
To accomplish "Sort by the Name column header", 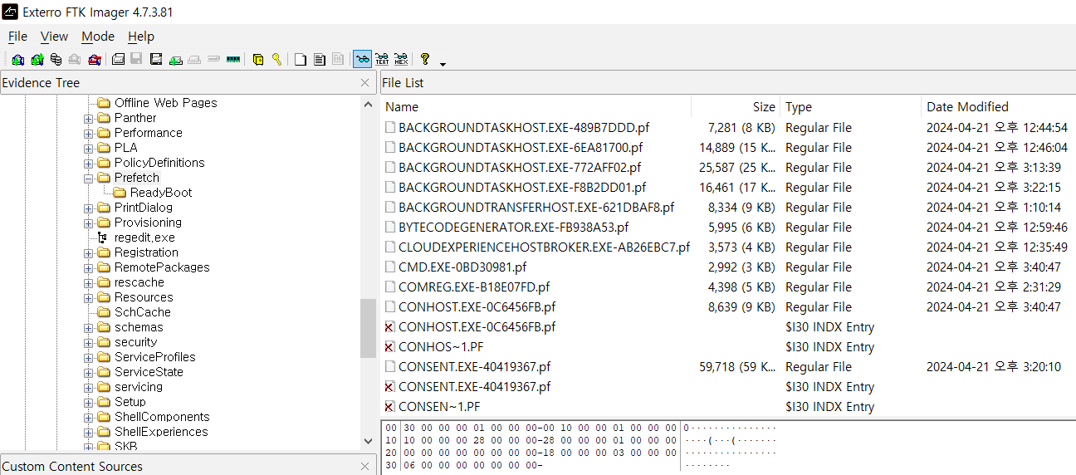I will (x=536, y=106).
